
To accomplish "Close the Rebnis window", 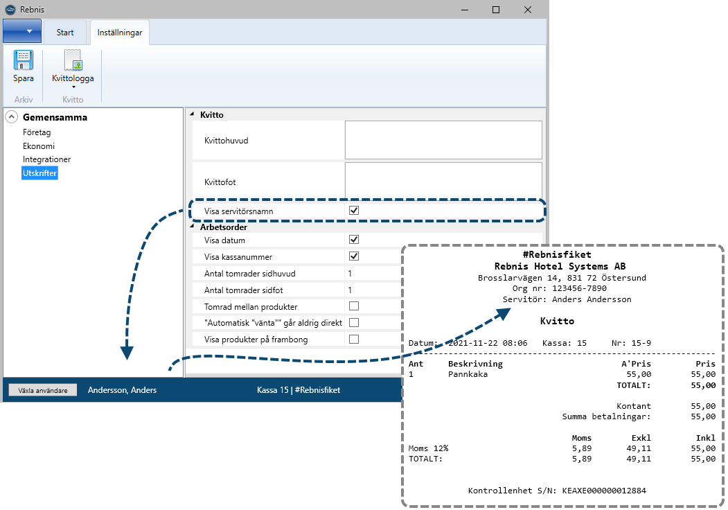I will tap(528, 9).
